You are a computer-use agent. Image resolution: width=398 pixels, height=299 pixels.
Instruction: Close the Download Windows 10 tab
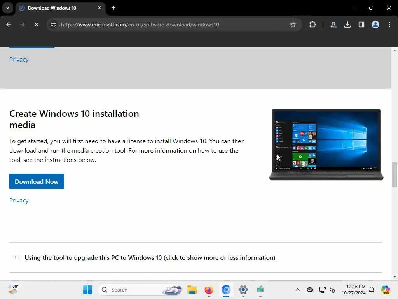(99, 8)
